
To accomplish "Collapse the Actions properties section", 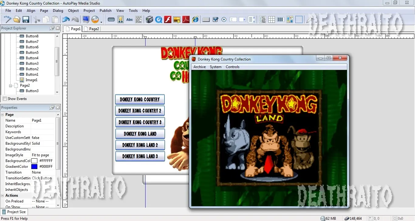I will coord(2,195).
